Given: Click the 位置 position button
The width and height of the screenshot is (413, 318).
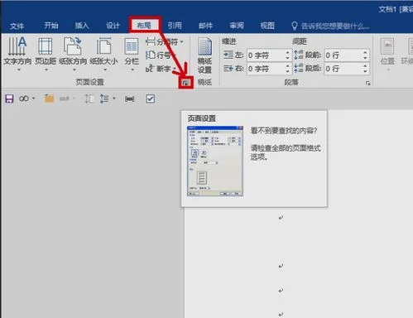Looking at the screenshot, I should pos(387,54).
